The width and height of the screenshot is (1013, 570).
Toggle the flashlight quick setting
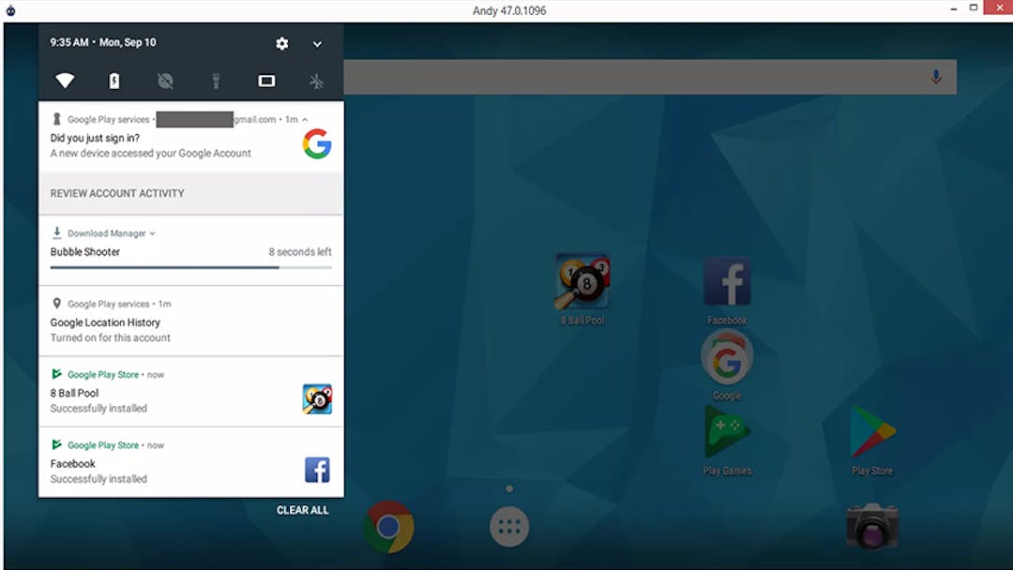216,81
